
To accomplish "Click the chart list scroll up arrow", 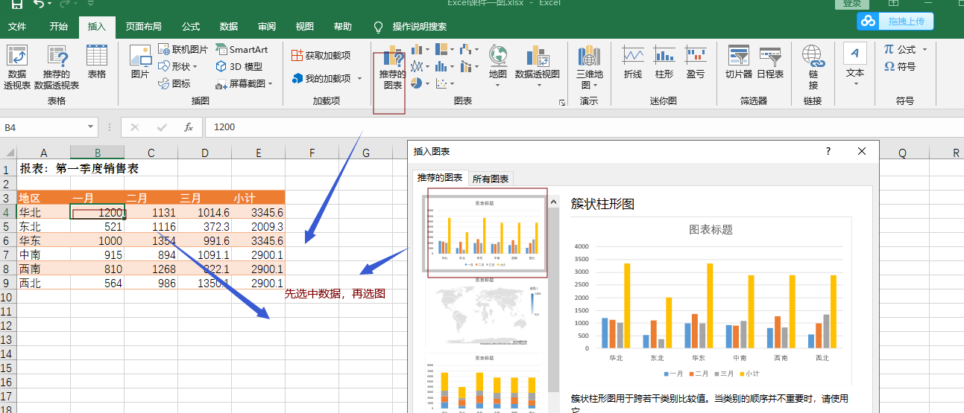I will (553, 202).
